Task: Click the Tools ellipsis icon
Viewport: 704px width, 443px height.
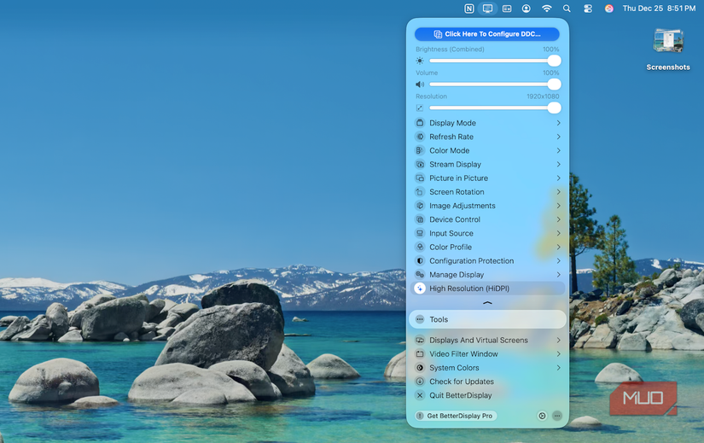Action: (420, 319)
